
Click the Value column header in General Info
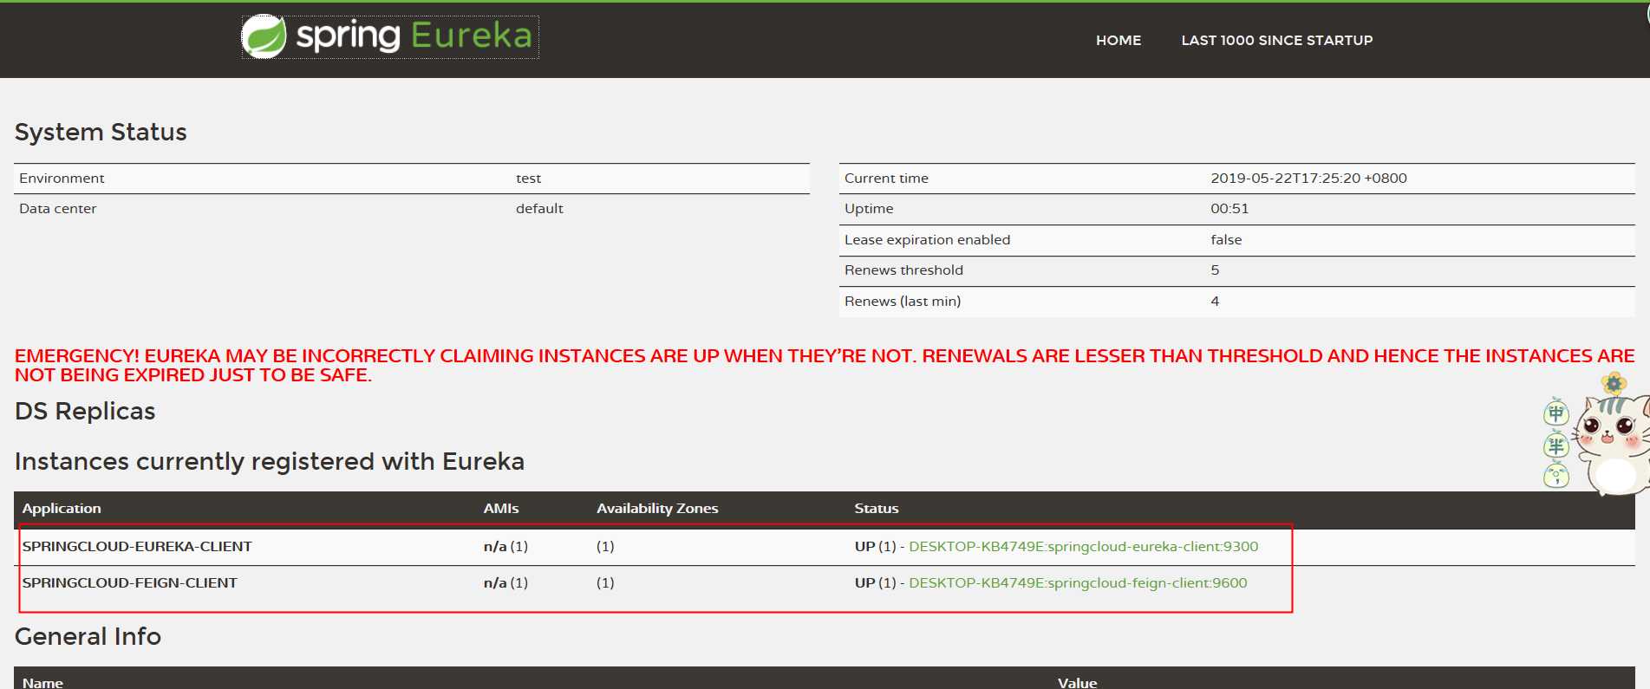[x=1077, y=682]
